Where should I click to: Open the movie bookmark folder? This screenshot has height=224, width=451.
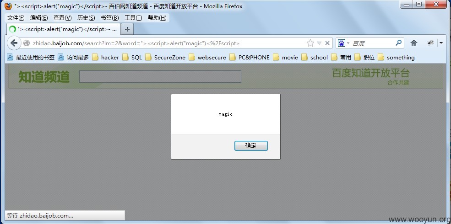coord(286,58)
